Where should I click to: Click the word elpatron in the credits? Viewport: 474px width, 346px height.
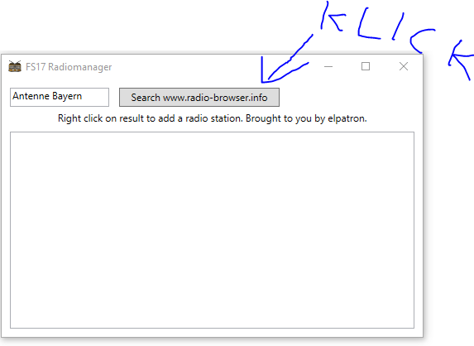(347, 118)
